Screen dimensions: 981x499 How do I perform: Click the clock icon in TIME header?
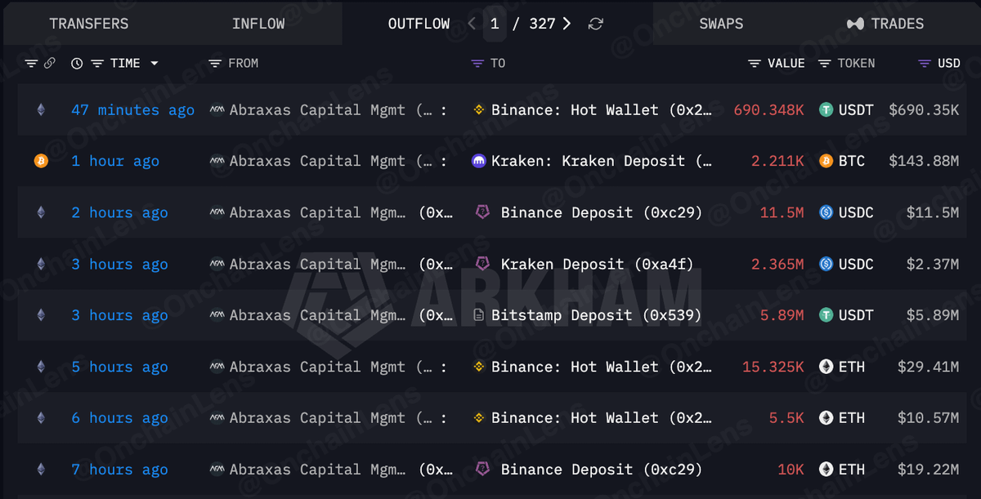[x=77, y=63]
